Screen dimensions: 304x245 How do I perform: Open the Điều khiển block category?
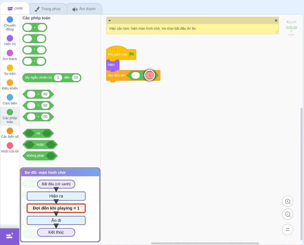[x=10, y=85]
